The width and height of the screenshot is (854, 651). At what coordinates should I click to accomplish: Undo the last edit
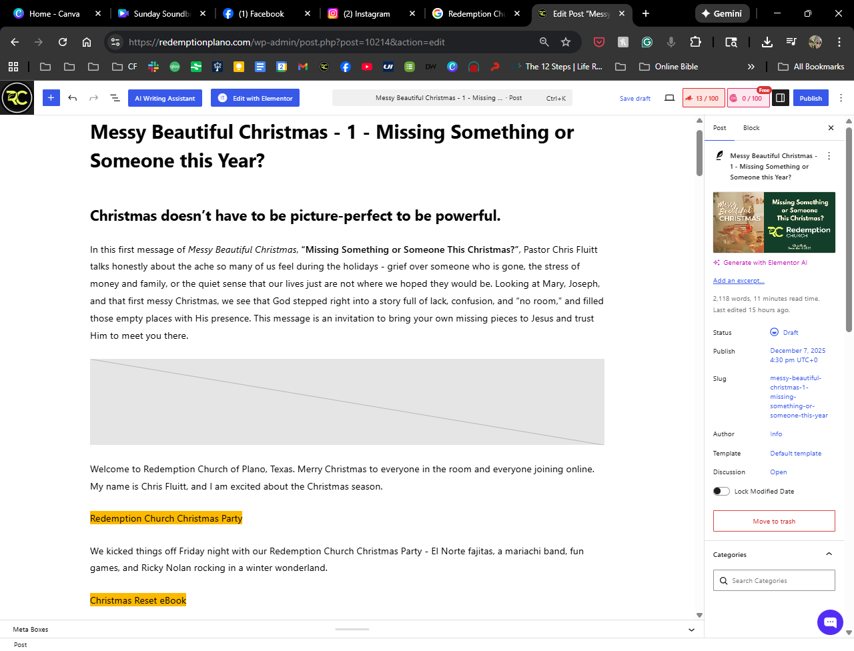pyautogui.click(x=73, y=98)
